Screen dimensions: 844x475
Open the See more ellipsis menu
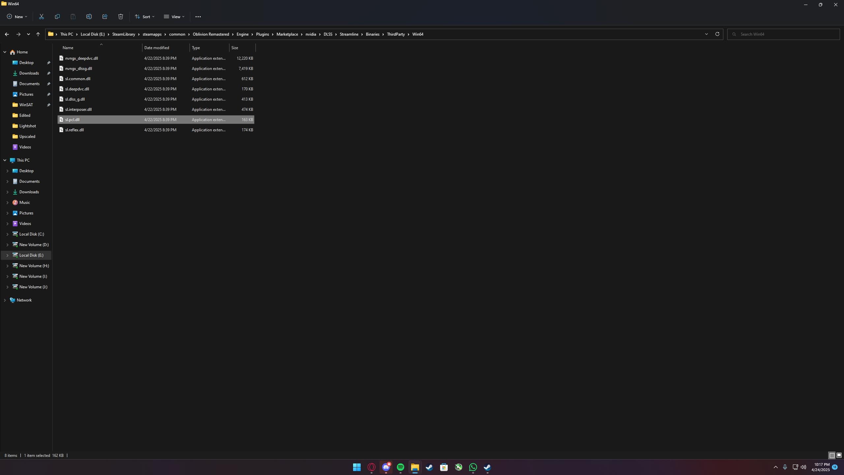coord(198,16)
